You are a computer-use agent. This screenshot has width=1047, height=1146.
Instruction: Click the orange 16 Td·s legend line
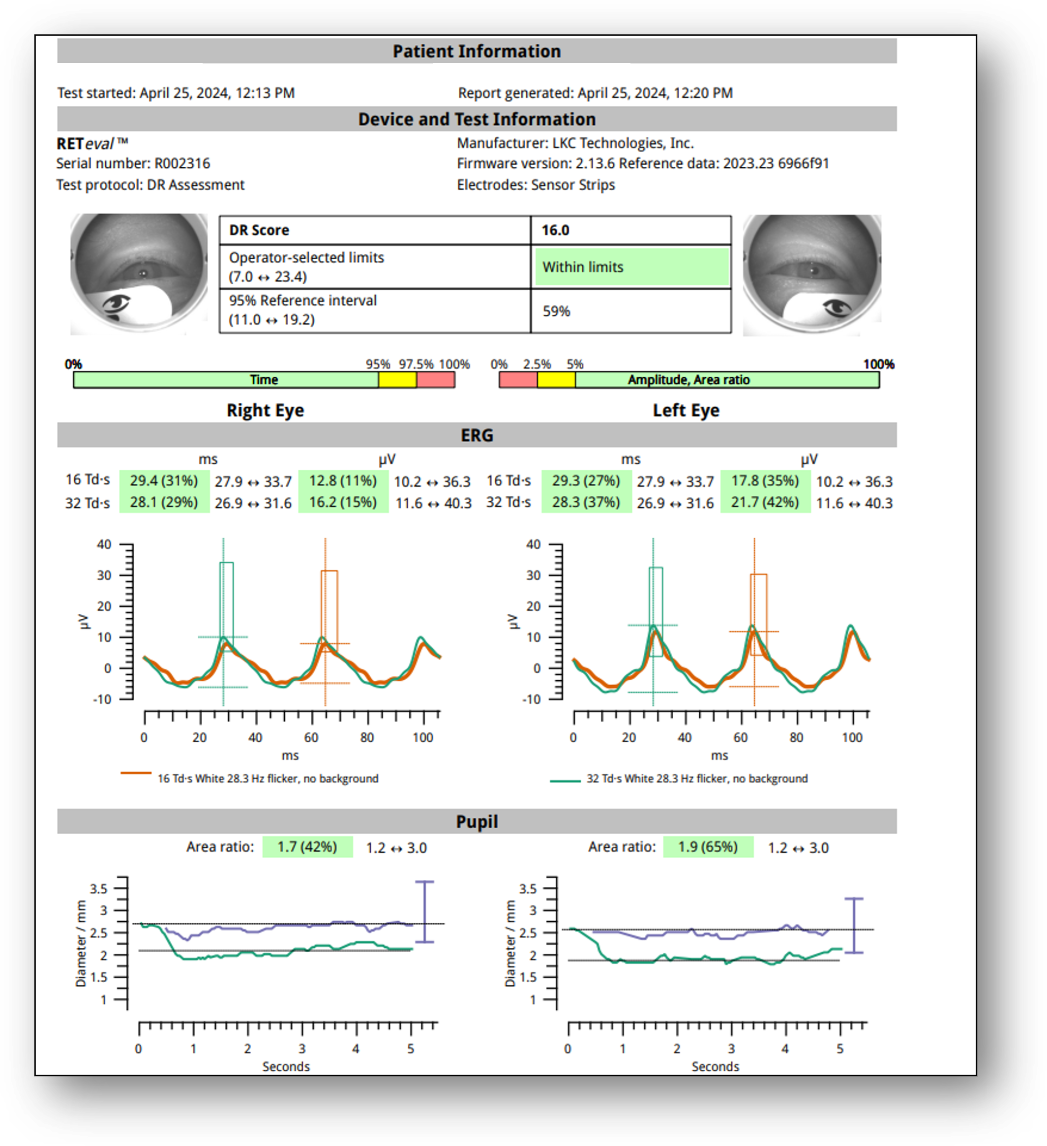pyautogui.click(x=136, y=773)
